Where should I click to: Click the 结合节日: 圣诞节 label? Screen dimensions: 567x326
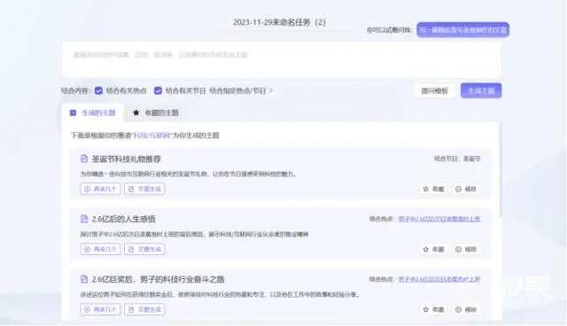(x=457, y=159)
